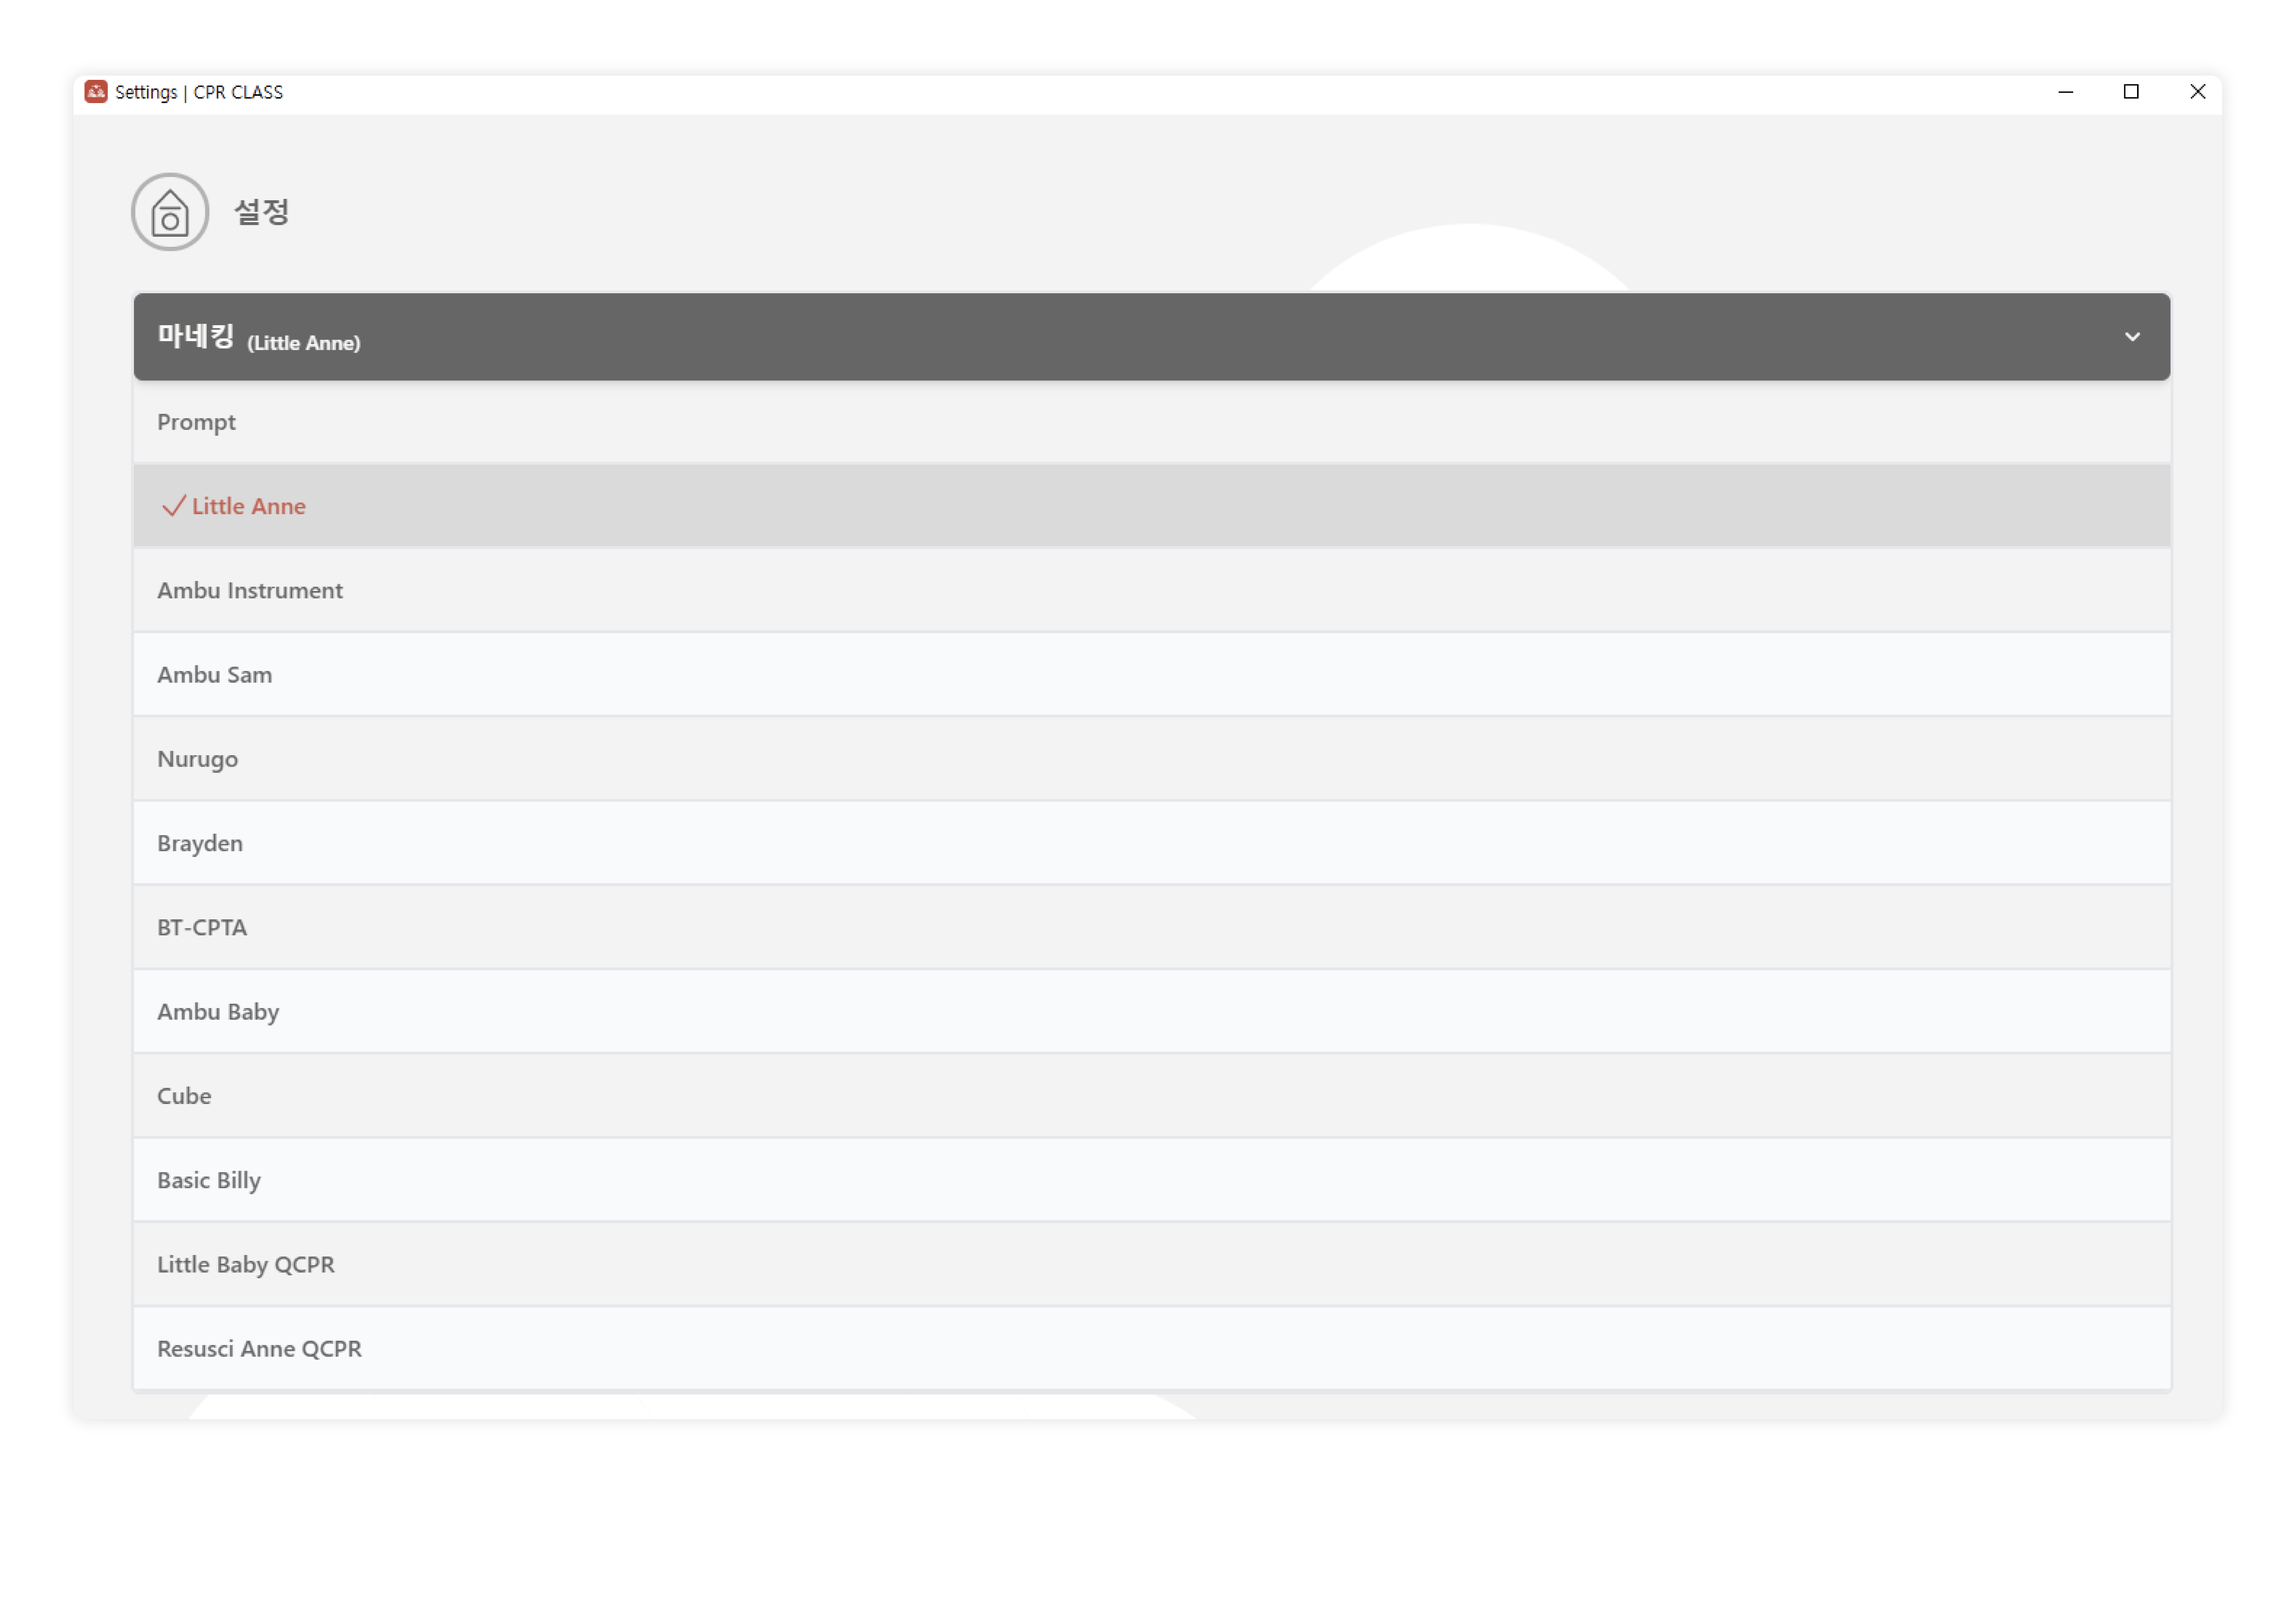Maximize the Settings window

2131,92
